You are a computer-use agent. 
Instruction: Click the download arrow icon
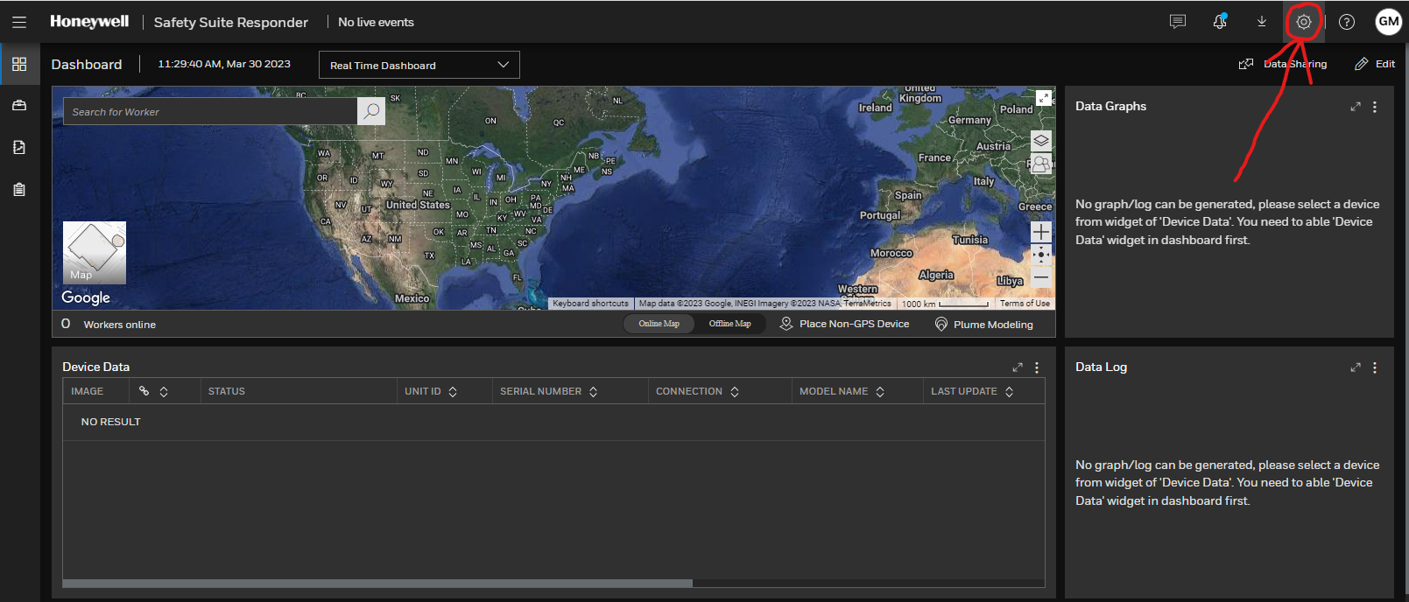(1261, 22)
